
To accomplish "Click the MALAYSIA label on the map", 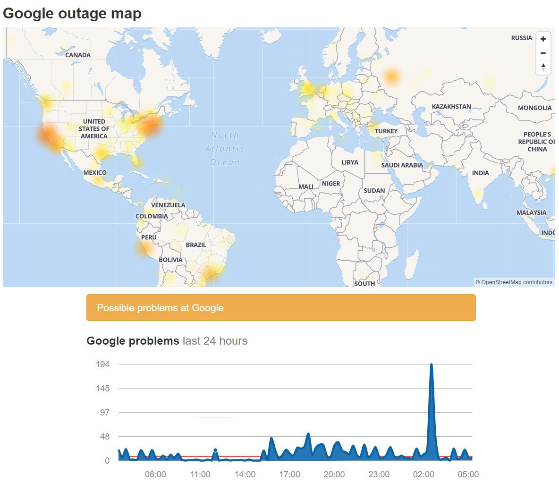I will click(x=531, y=212).
